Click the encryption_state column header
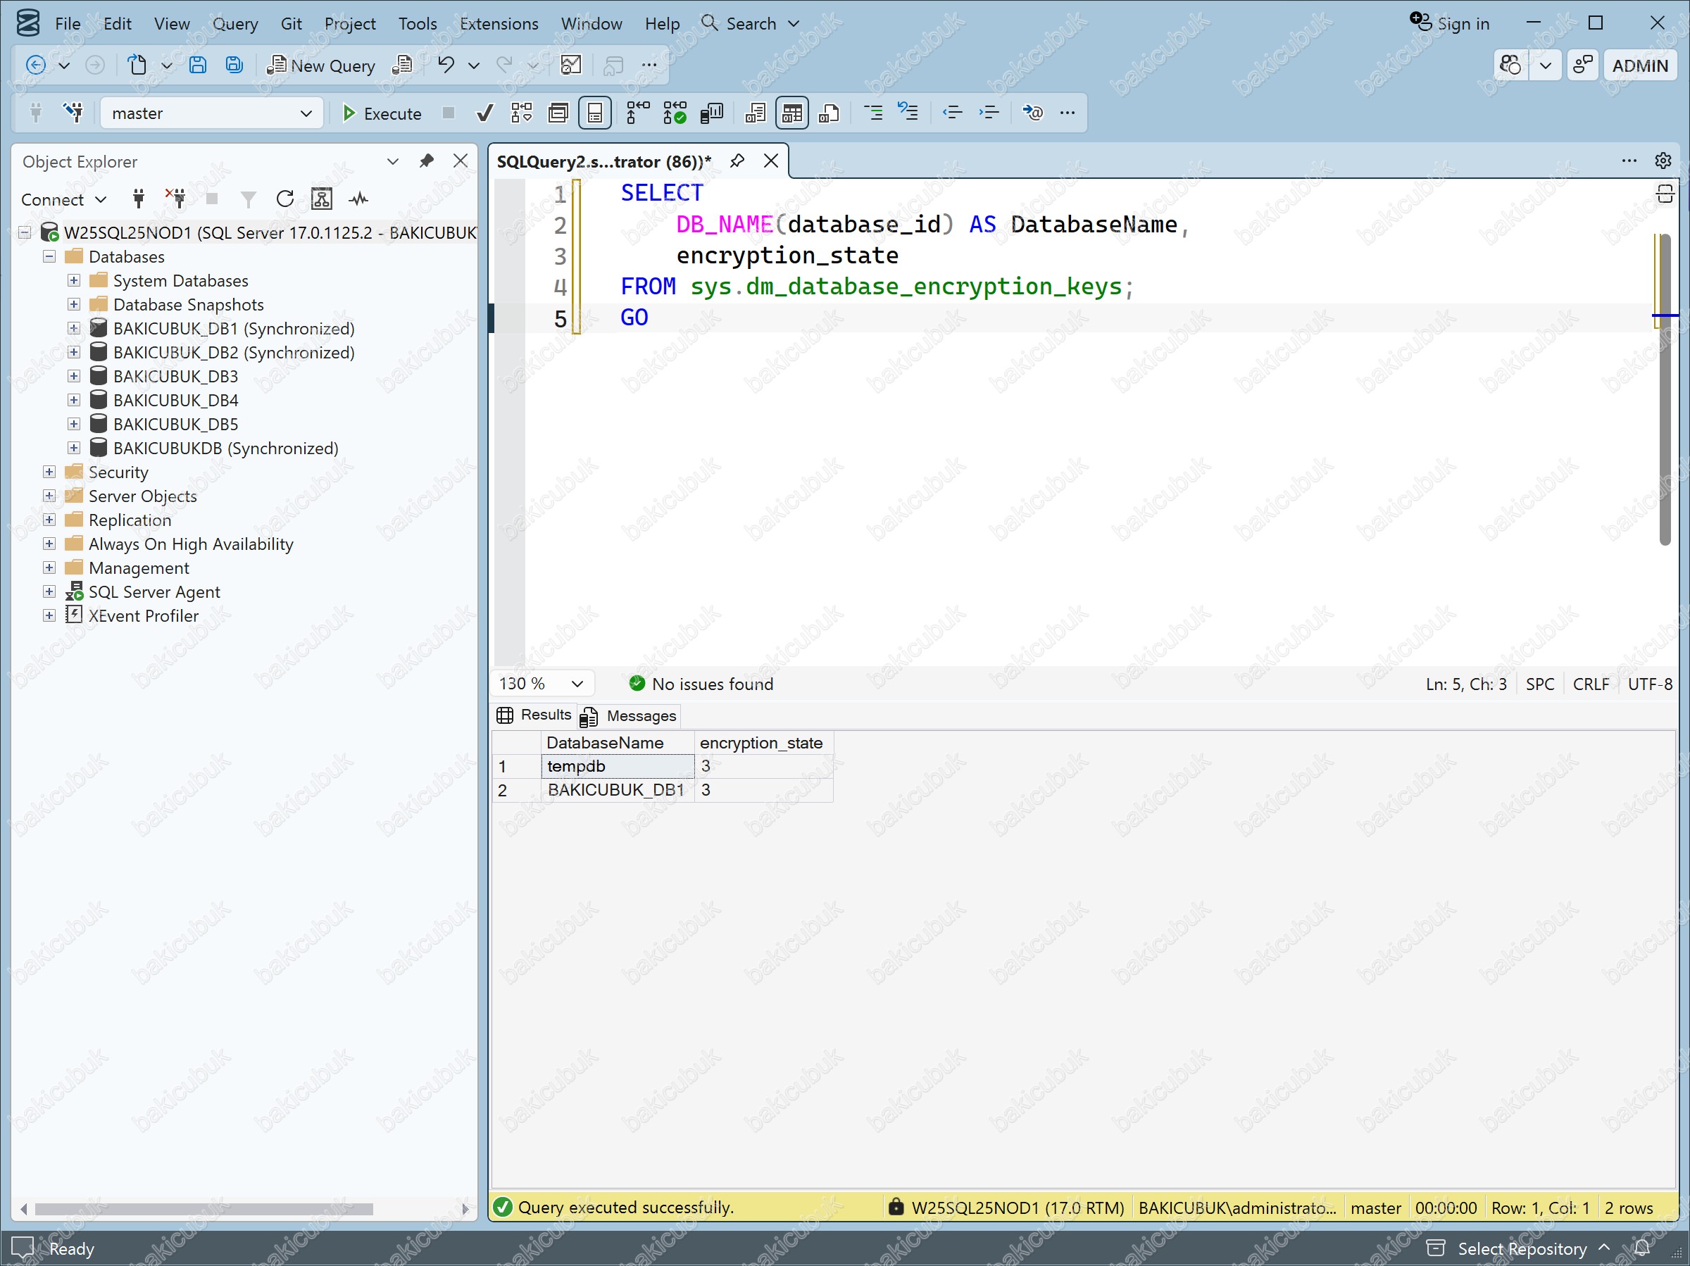Screen dimensions: 1690x1266 pos(763,743)
